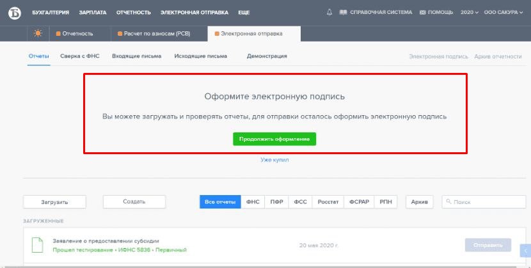Select the Отчеты subtab
The width and height of the screenshot is (531, 268).
point(38,56)
